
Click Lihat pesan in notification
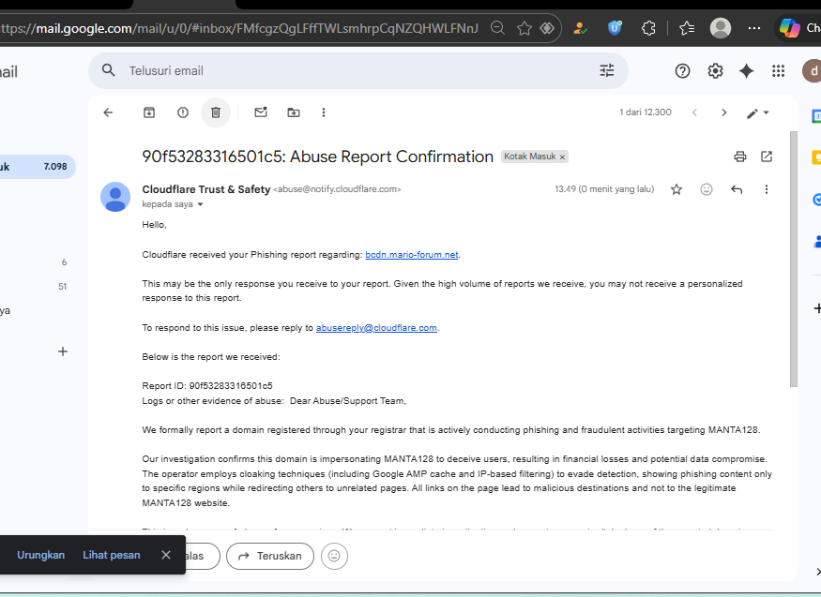112,555
